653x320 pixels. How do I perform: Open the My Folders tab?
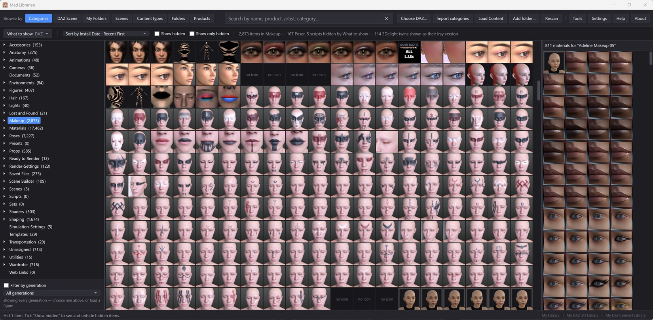(x=96, y=19)
